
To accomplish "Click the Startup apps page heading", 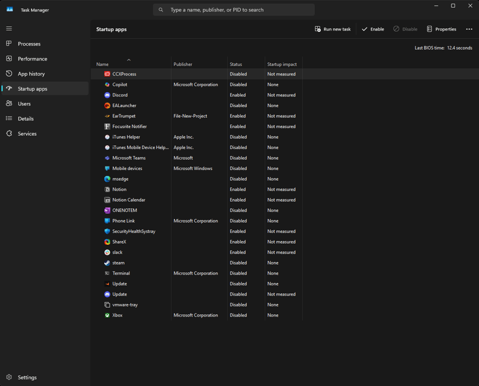I will [x=111, y=29].
